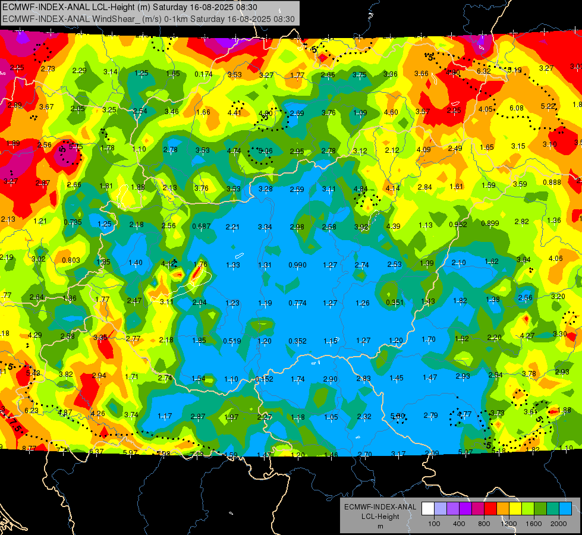Viewport: 582px width, 535px height.
Task: Click the wind shear value 4.12
Action: 168,263
